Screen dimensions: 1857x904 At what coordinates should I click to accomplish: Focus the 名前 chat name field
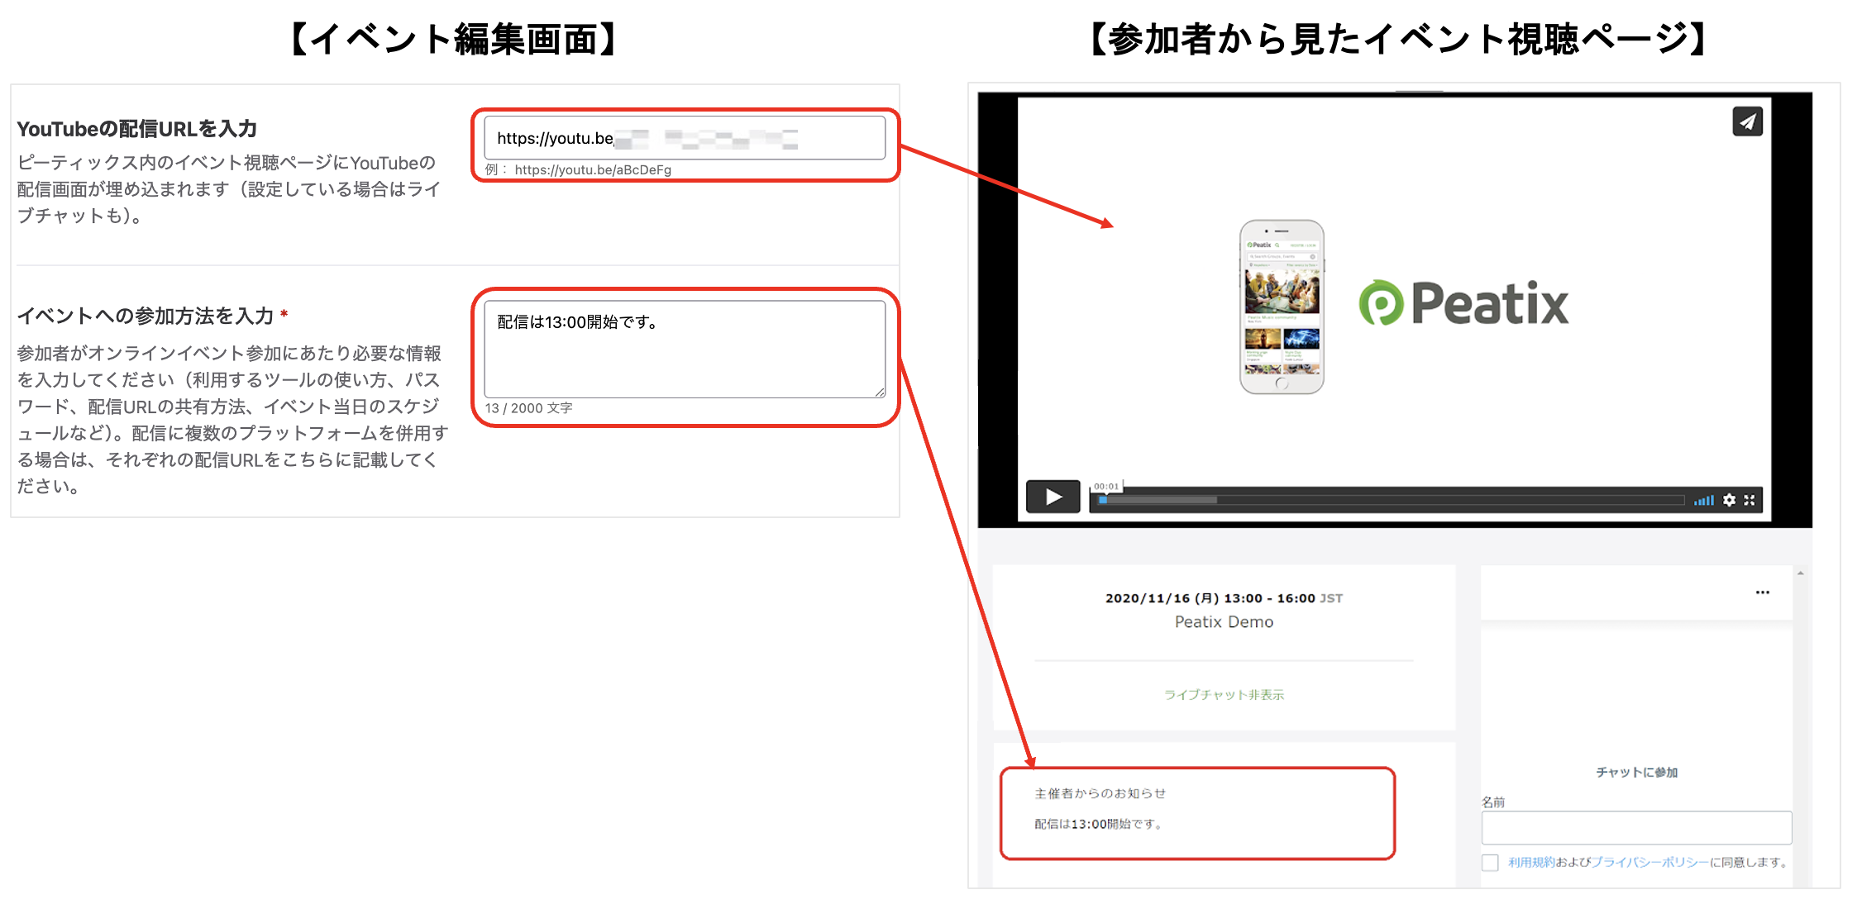pyautogui.click(x=1635, y=827)
